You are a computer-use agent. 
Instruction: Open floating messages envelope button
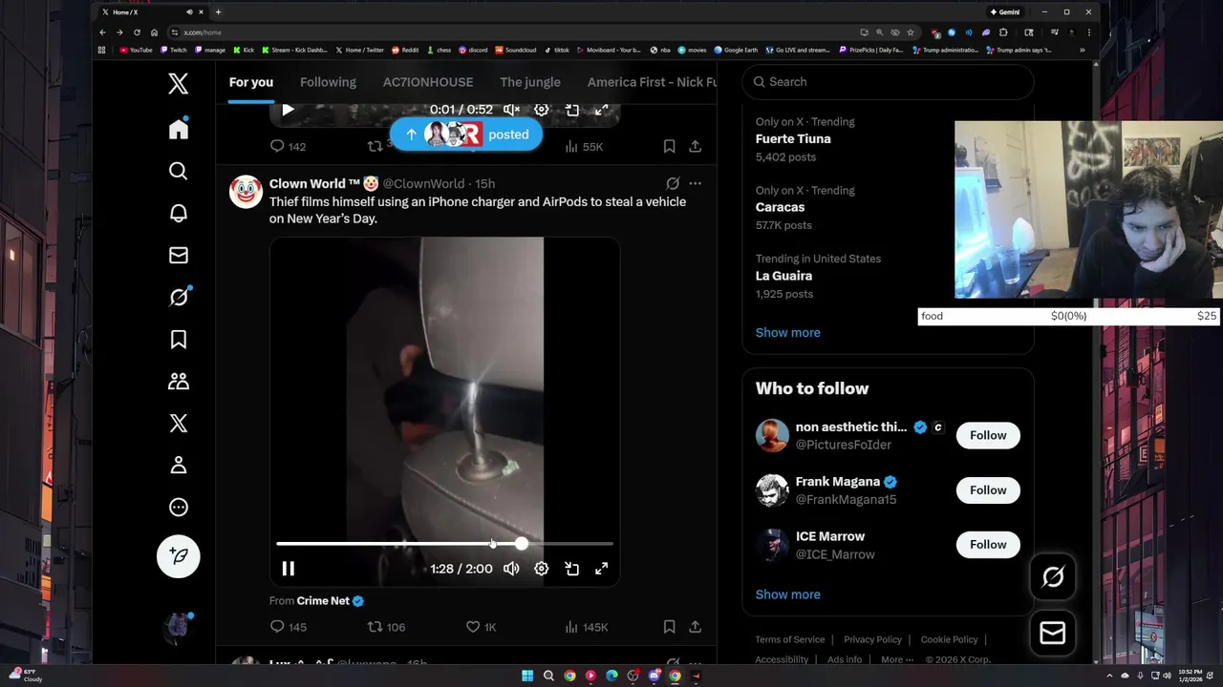coord(1053,632)
